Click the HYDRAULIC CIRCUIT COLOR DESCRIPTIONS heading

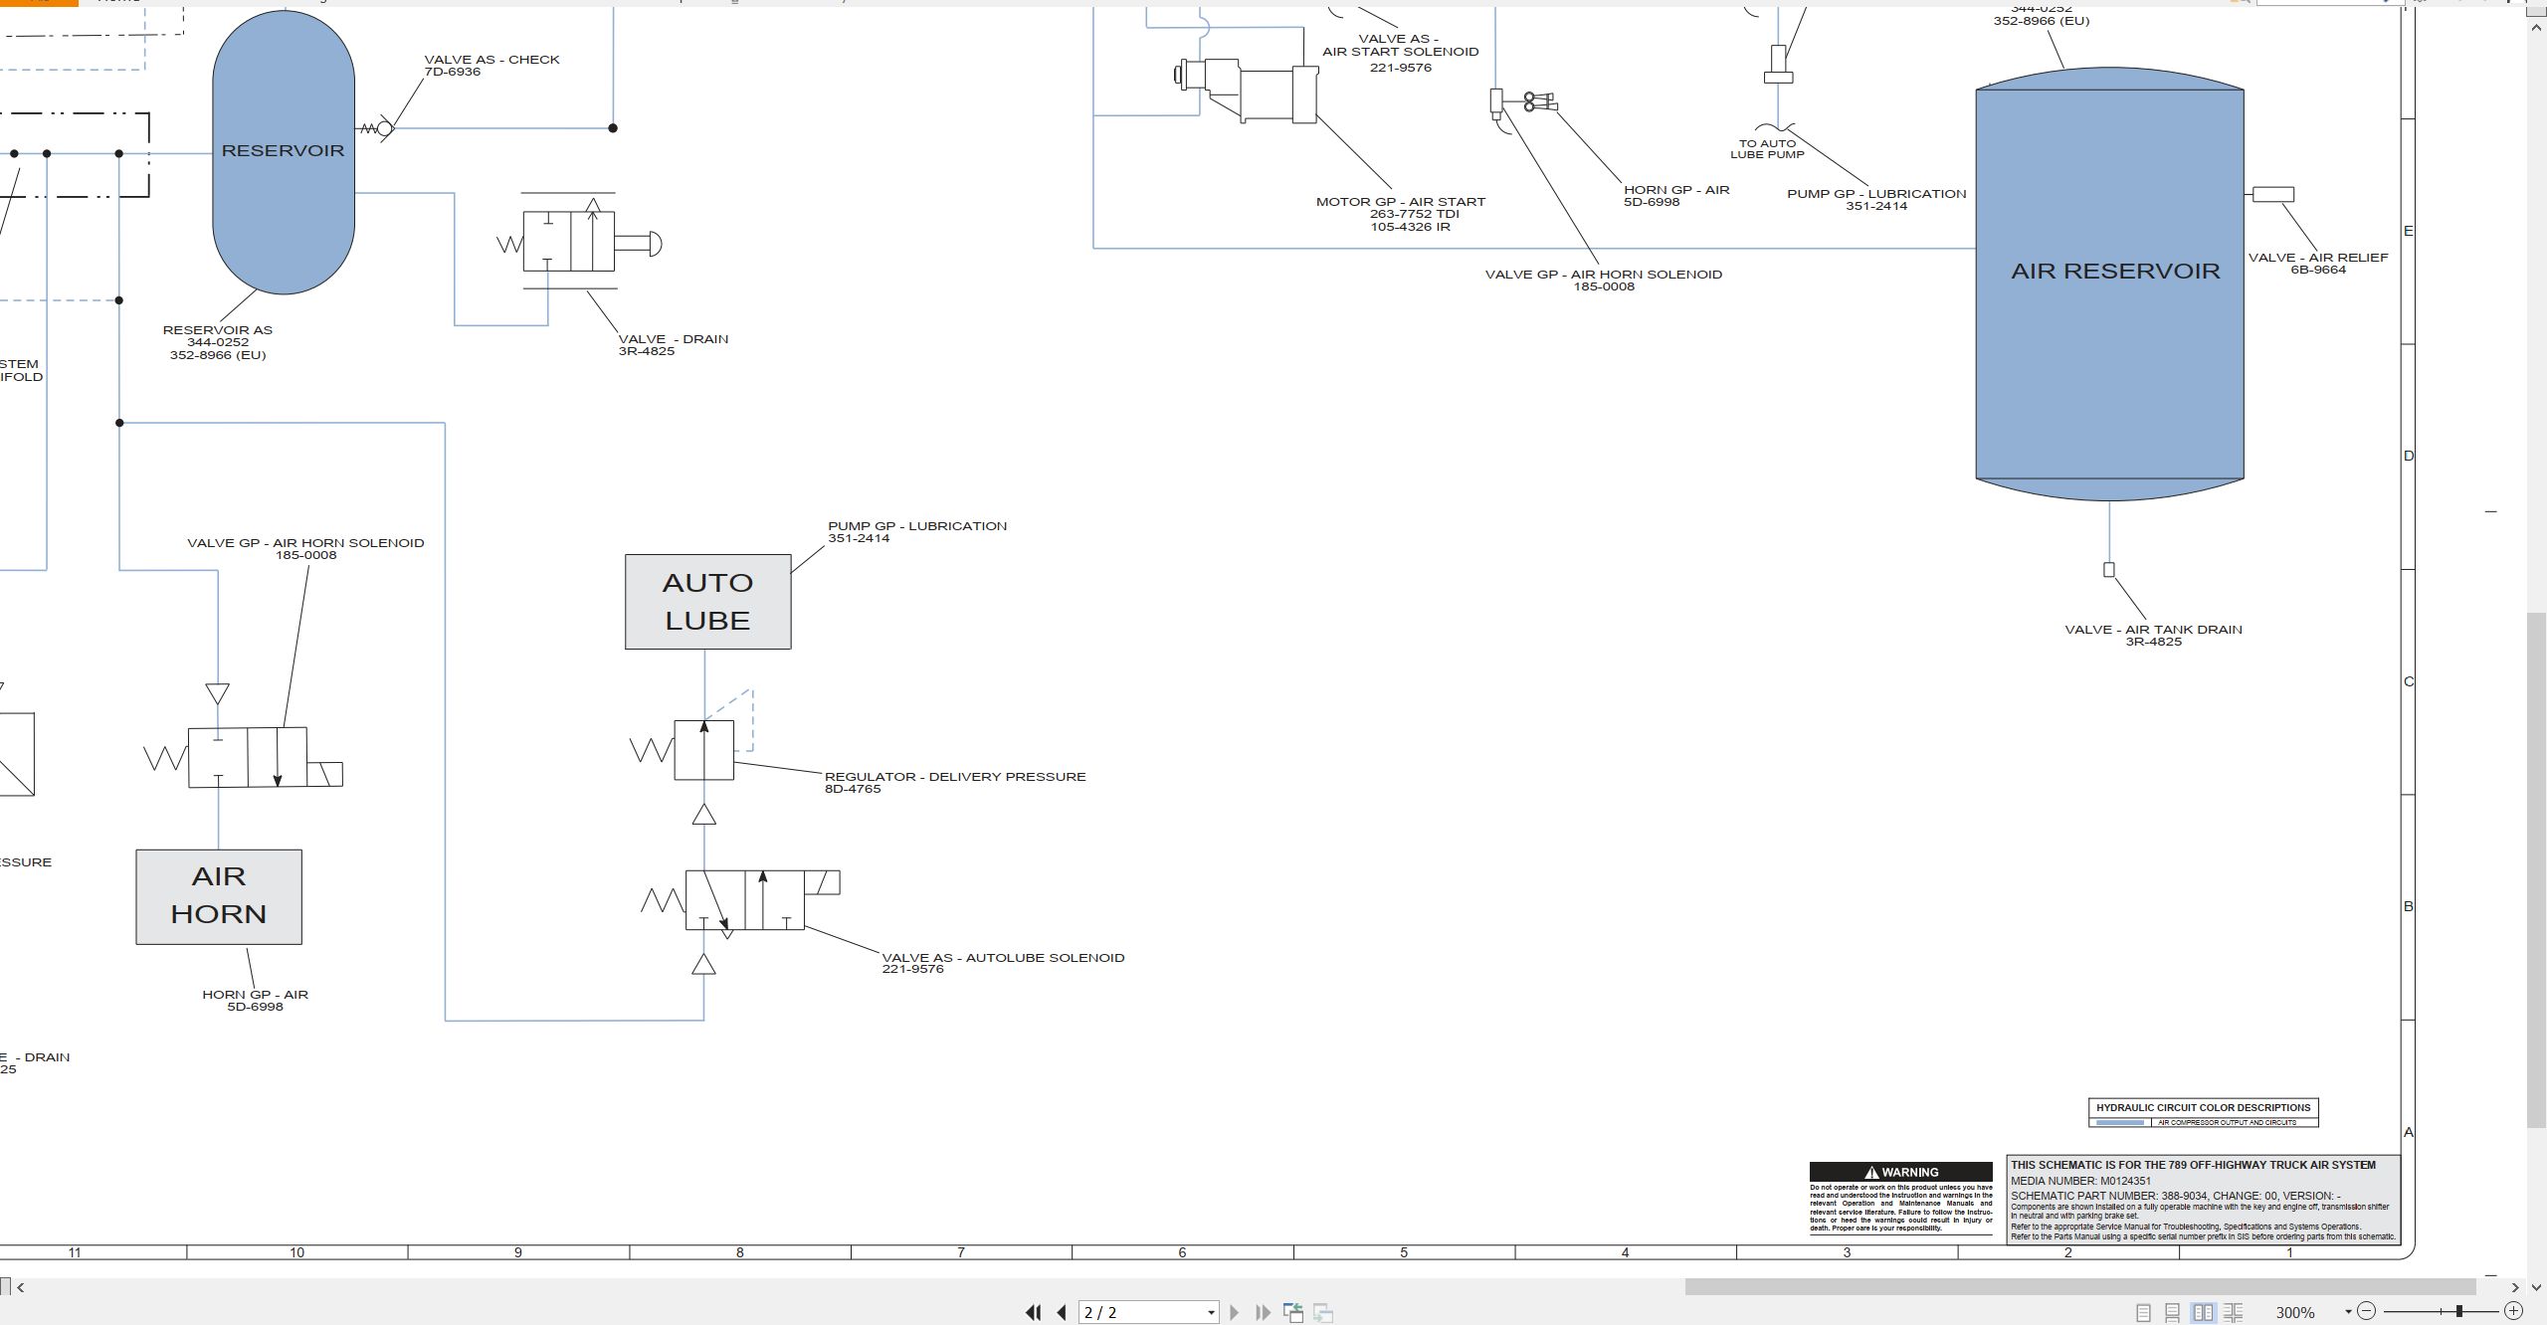(2204, 1107)
